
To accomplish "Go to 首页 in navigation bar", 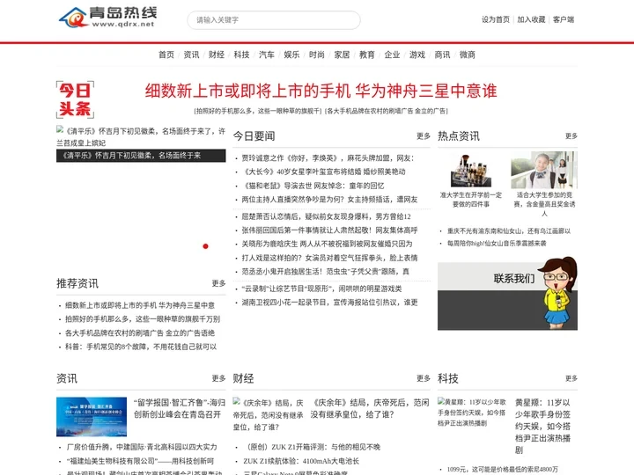I will pyautogui.click(x=166, y=55).
